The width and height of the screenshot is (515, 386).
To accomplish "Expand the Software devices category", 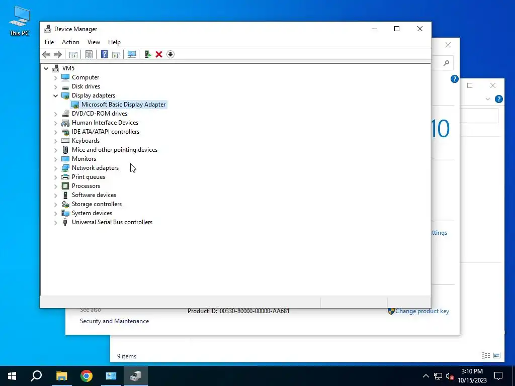I will 55,196.
